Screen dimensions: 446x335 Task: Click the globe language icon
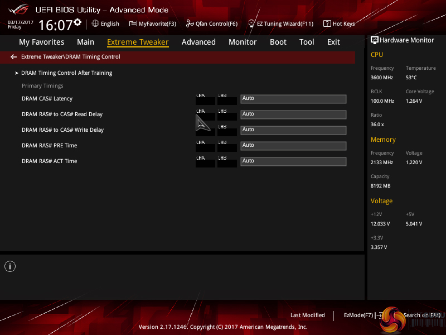(x=95, y=23)
